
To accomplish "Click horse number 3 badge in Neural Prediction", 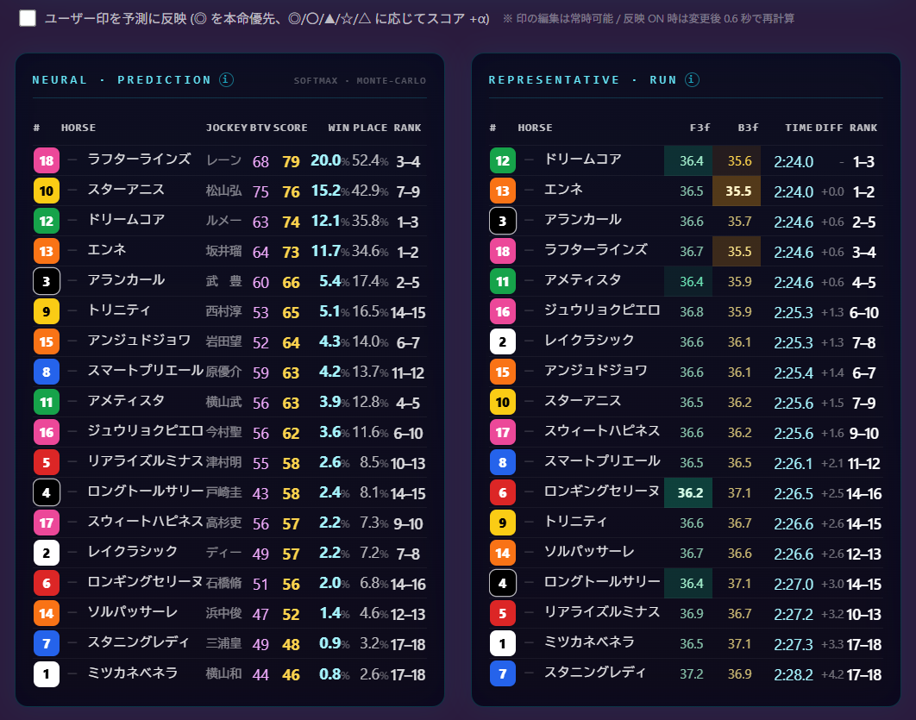I will [x=47, y=281].
